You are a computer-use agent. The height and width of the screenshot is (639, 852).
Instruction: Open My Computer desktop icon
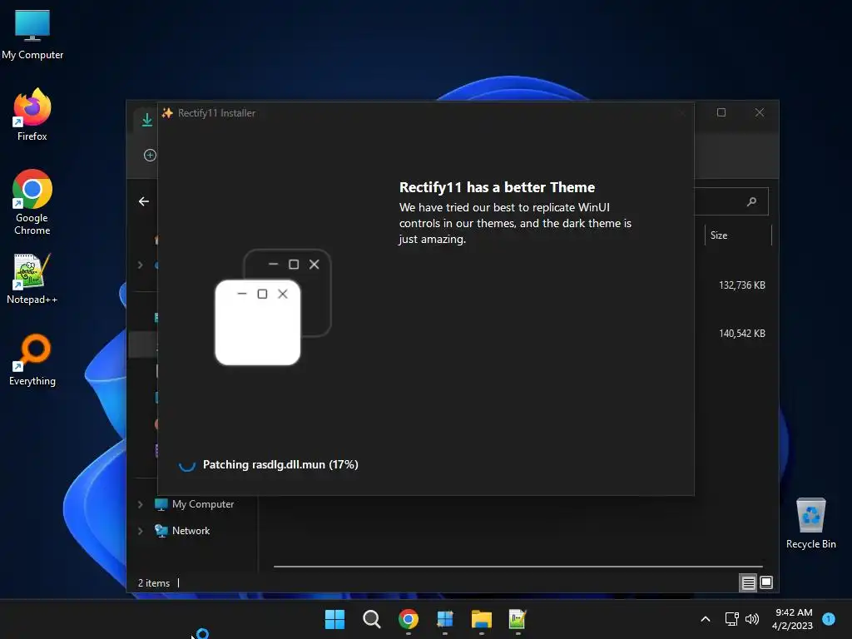(32, 35)
